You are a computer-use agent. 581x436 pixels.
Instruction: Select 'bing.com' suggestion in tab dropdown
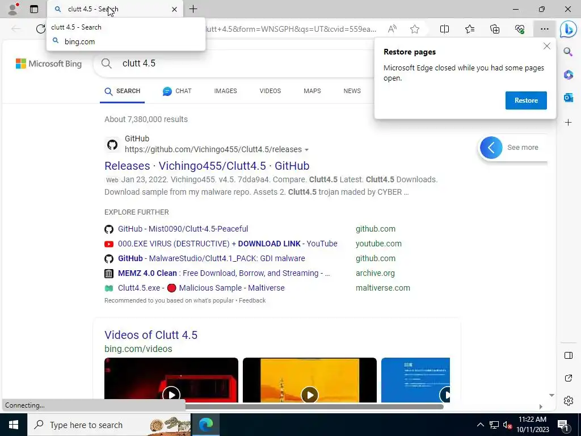126,41
